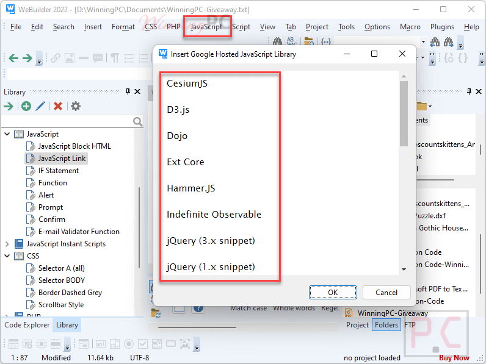The height and width of the screenshot is (364, 486).
Task: Collapse the JavaScript library tree node
Action: click(x=7, y=134)
